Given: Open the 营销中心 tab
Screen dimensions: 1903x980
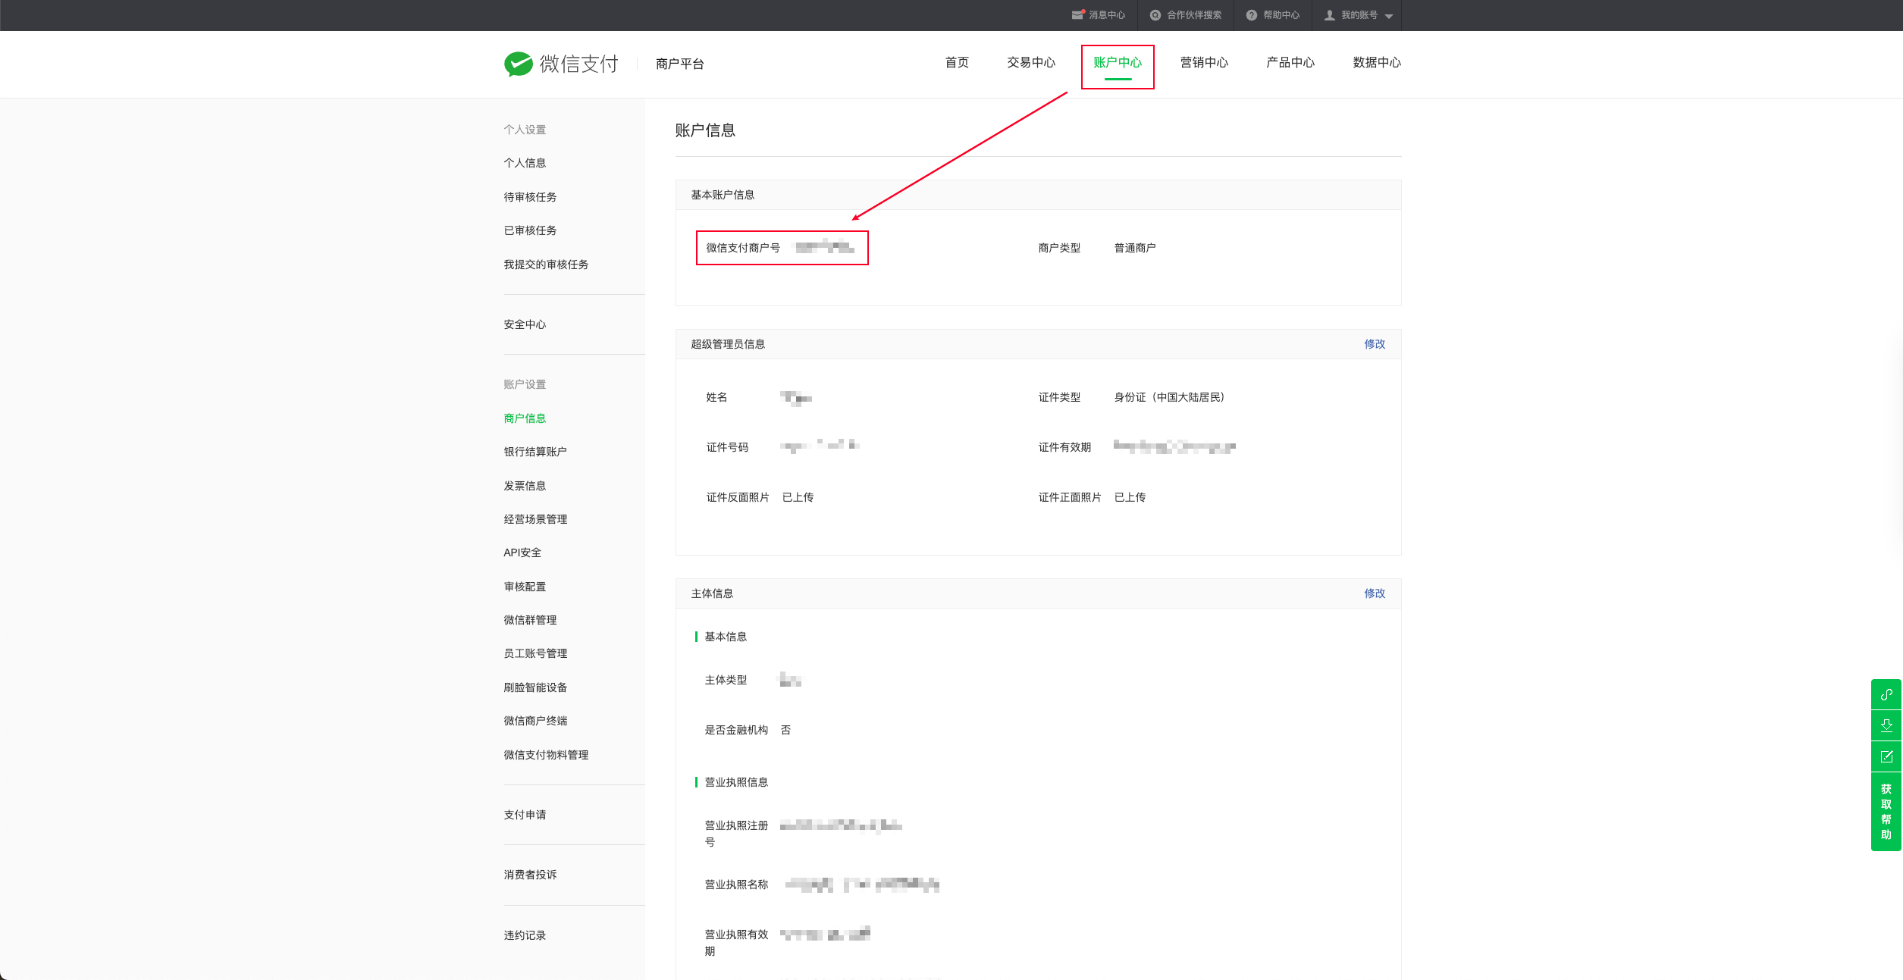Looking at the screenshot, I should tap(1203, 63).
